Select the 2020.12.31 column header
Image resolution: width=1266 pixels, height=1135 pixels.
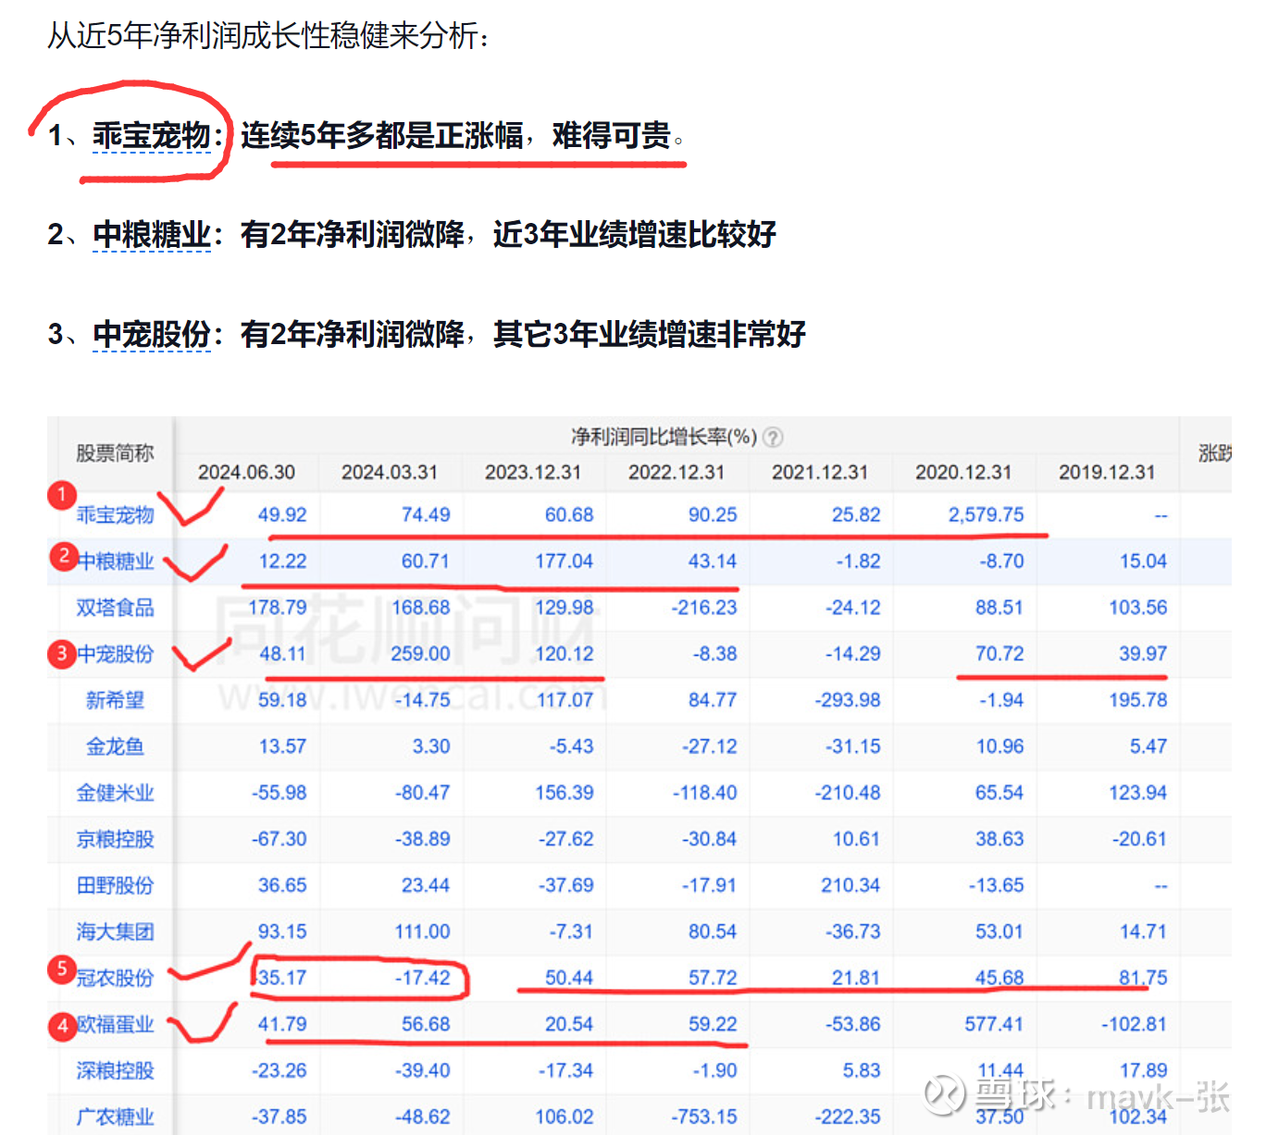click(x=963, y=472)
